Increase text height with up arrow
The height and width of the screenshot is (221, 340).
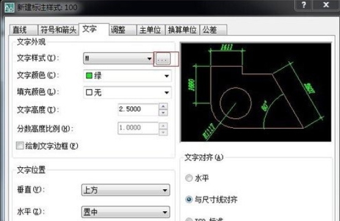163,107
